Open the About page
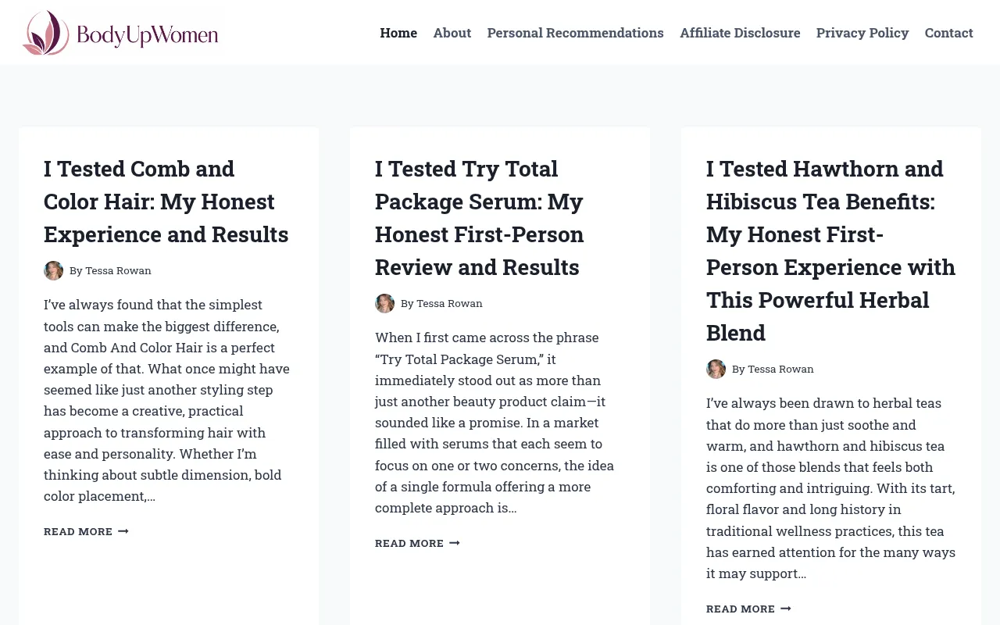The height and width of the screenshot is (625, 1000). (x=452, y=33)
